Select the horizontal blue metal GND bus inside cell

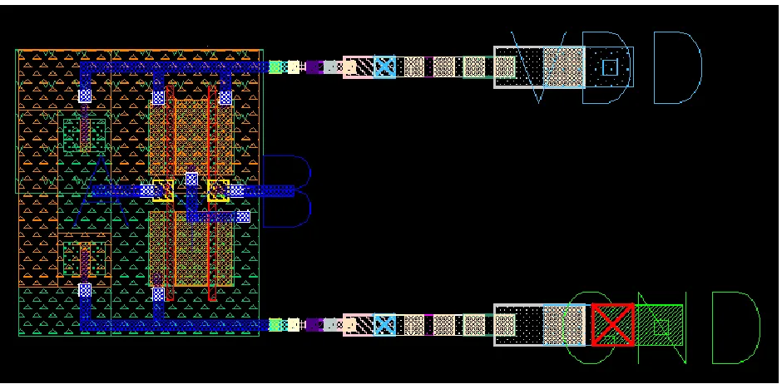[x=175, y=325]
